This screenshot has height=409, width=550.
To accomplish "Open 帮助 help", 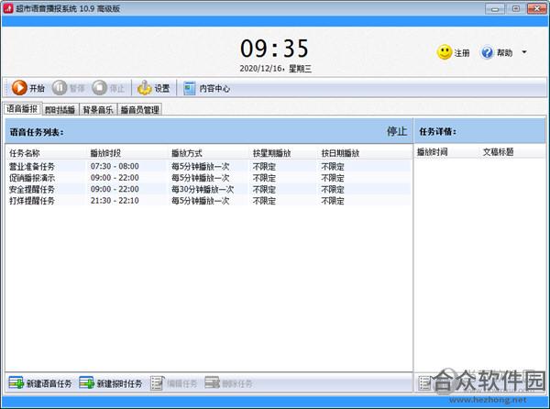I will point(497,52).
